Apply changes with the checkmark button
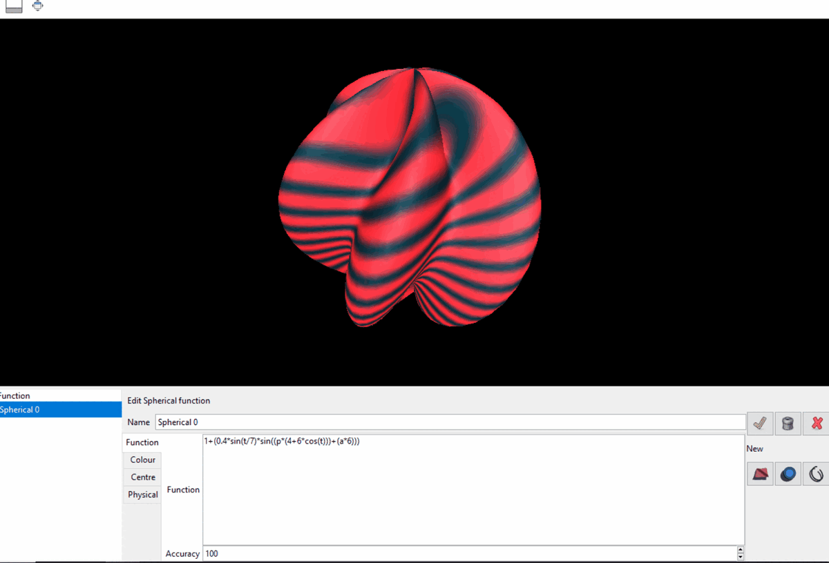 760,423
